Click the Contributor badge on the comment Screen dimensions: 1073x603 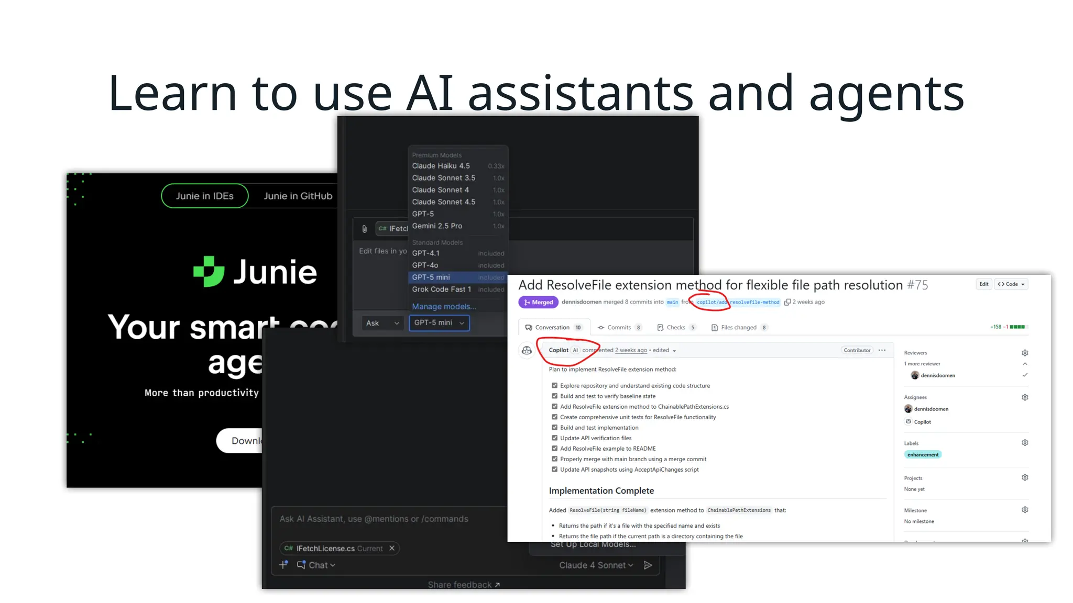[x=857, y=350]
